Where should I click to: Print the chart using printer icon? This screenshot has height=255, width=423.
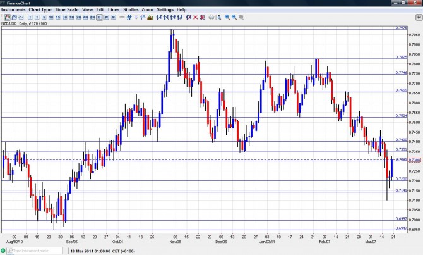pos(211,17)
